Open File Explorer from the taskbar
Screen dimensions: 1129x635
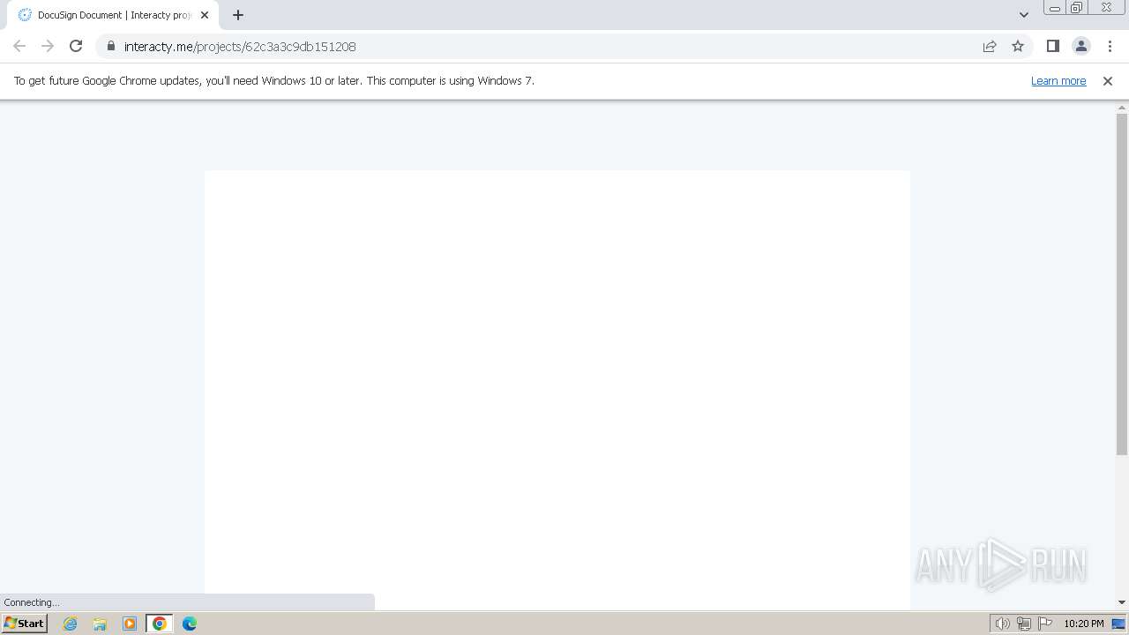100,624
